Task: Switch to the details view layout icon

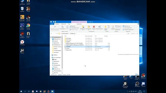Action: pos(136,75)
